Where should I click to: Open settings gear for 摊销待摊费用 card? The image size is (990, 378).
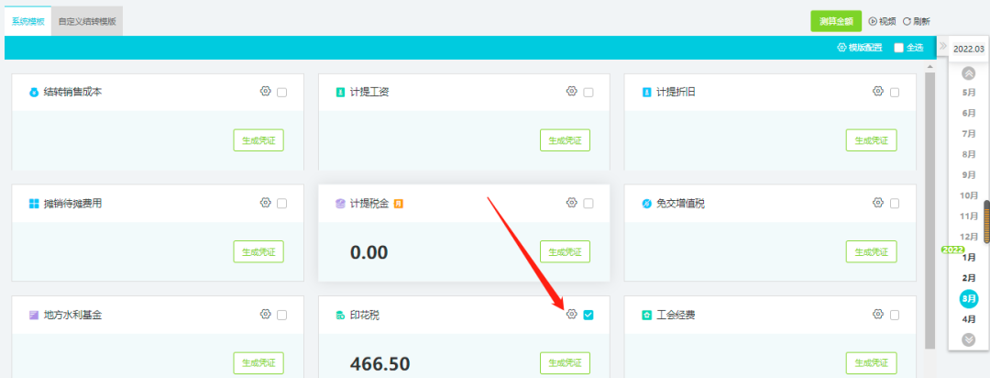click(265, 202)
